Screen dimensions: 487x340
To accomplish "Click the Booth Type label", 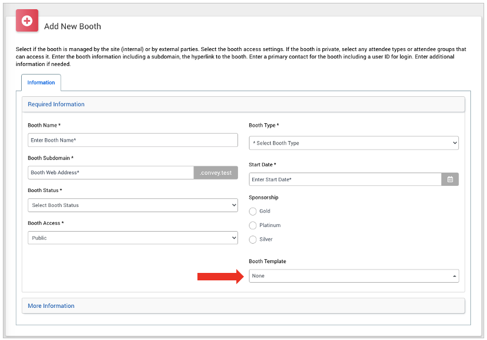I will coord(264,126).
